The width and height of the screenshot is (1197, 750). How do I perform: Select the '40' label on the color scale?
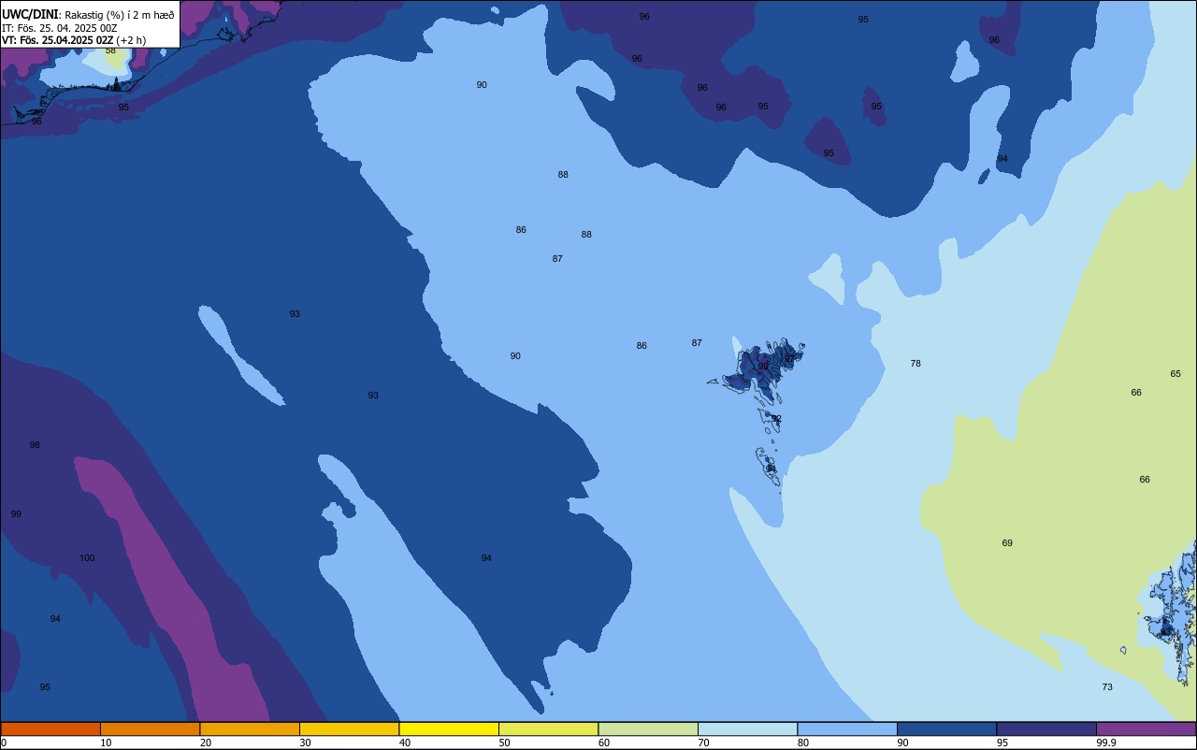click(x=404, y=743)
